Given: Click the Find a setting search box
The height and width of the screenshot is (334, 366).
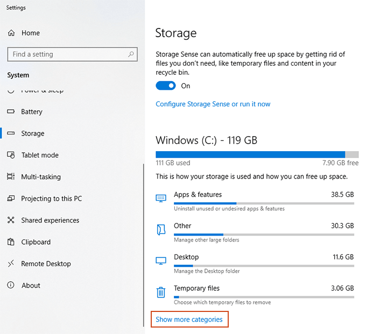Looking at the screenshot, I should pos(67,54).
